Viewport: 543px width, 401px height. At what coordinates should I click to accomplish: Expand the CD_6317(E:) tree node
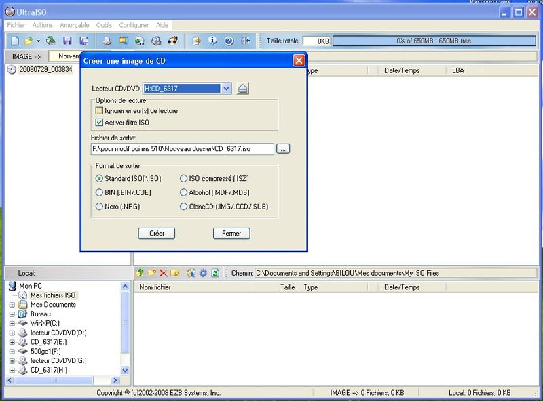[x=12, y=342]
